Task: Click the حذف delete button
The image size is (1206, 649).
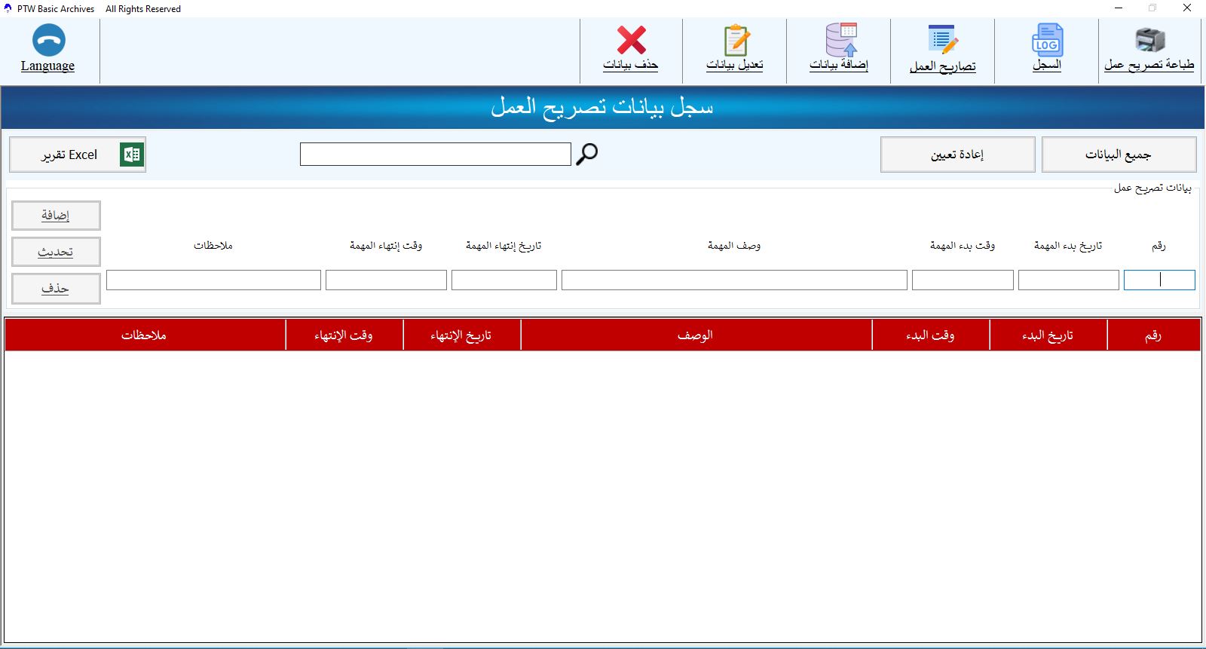Action: pyautogui.click(x=56, y=289)
